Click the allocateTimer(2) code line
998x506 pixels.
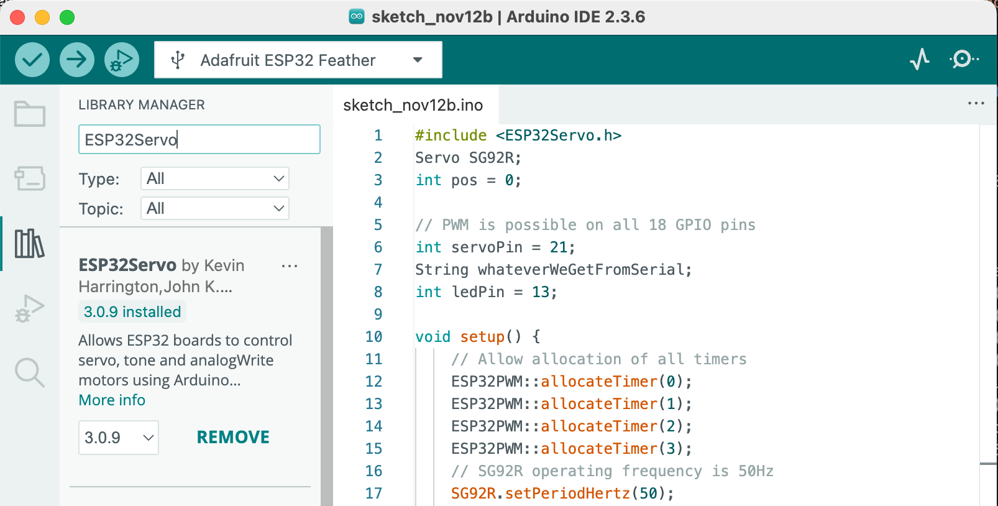(x=572, y=426)
